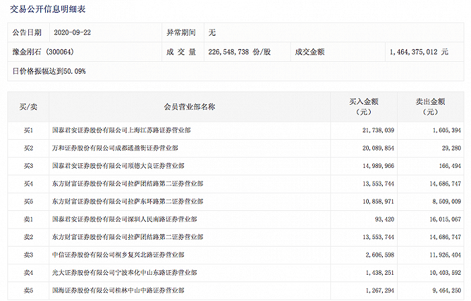Viewport: 471px width, 301px height.
Task: Click sell amount 11,926,404
Action: coord(445,255)
